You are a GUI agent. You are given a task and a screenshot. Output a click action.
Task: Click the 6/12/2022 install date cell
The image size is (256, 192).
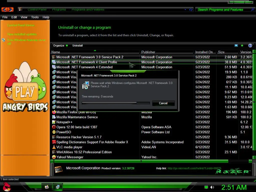[x=202, y=147]
